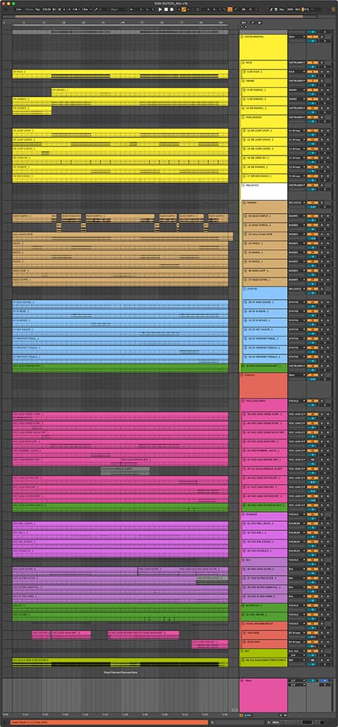Select the bass simple RHB clip in the arrangement
This screenshot has width=338, height=727.
123,236
